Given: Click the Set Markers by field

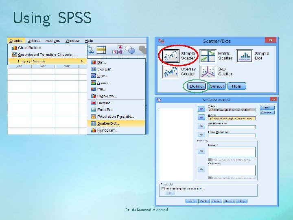Looking at the screenshot, I should [232, 127].
